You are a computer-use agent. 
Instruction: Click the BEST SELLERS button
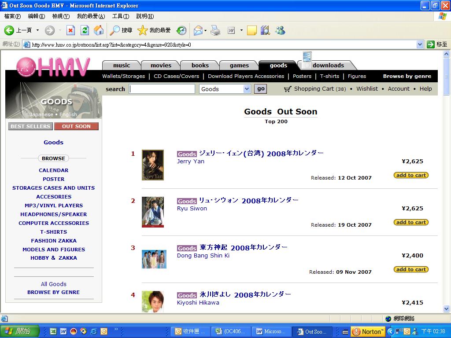coord(30,126)
